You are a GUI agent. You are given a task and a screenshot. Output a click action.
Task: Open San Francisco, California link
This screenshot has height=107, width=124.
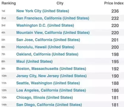coord(53,18)
